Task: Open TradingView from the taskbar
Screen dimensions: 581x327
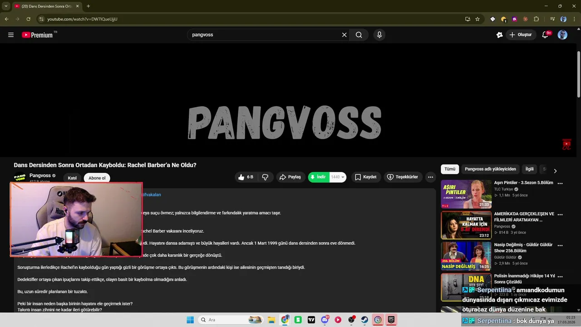Action: (x=311, y=320)
